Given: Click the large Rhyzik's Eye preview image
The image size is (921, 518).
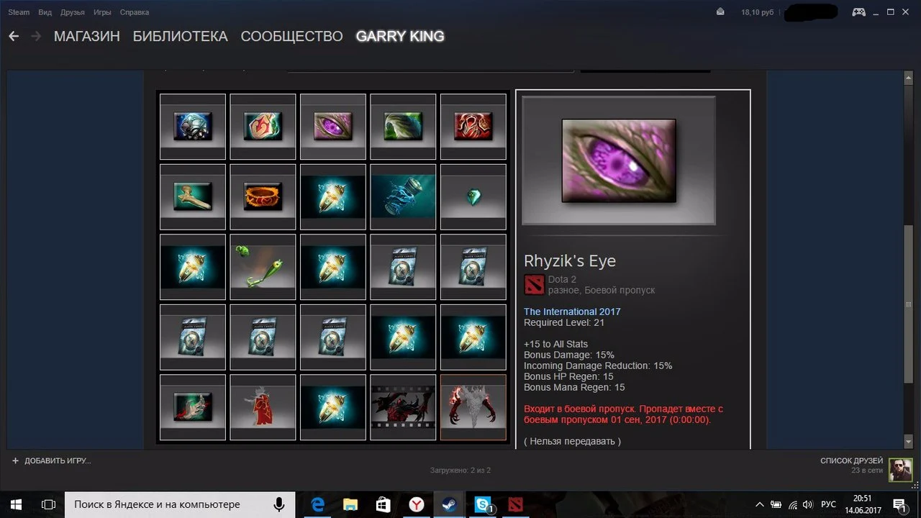Looking at the screenshot, I should point(619,160).
